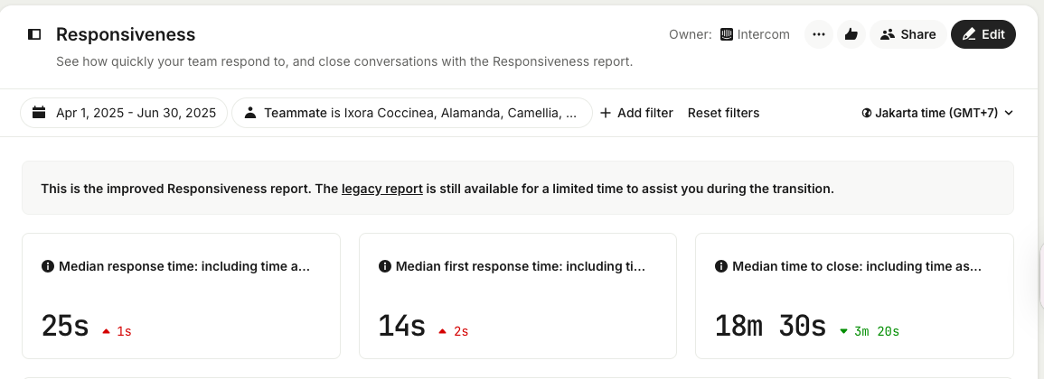The image size is (1044, 379).
Task: Open the date range Apr 1 - Jun 30 filter
Action: (125, 113)
